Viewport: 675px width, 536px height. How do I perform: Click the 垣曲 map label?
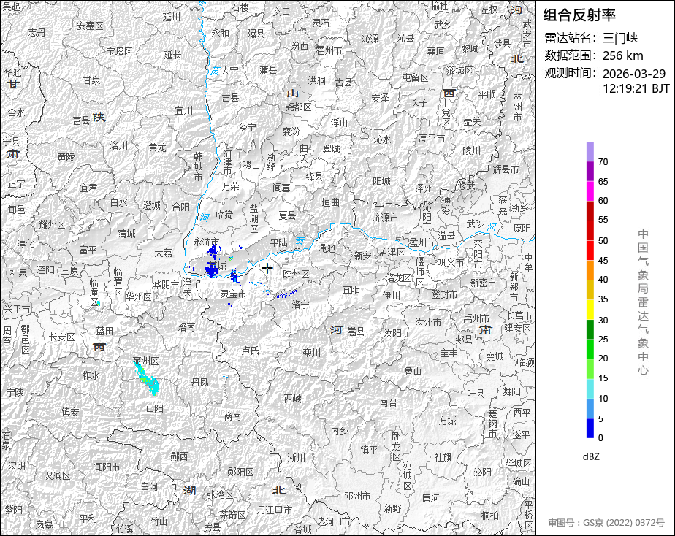(x=331, y=202)
